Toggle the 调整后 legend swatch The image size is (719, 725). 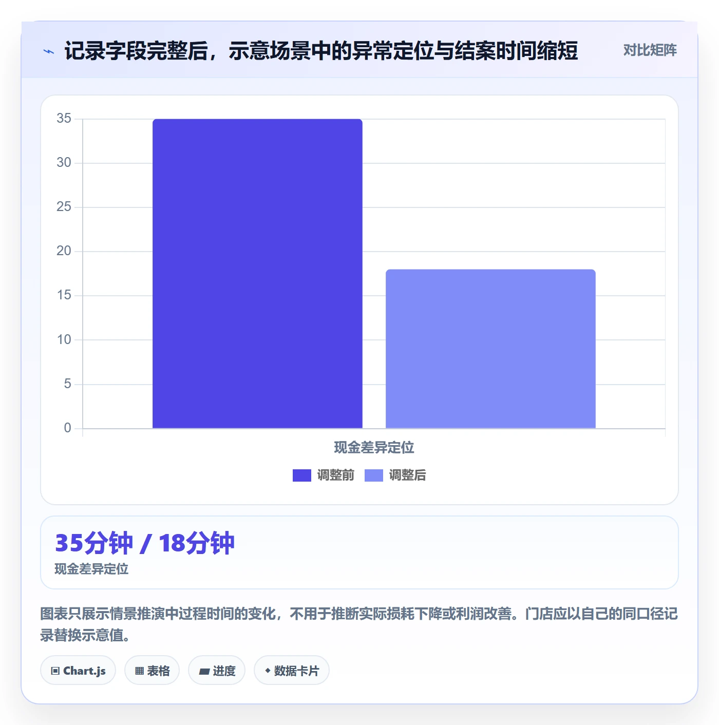pos(373,475)
